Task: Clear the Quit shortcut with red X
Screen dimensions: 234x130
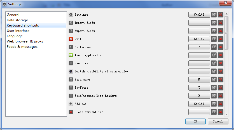Action: pos(221,39)
